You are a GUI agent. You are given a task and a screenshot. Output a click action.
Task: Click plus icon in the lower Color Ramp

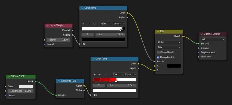95,75
